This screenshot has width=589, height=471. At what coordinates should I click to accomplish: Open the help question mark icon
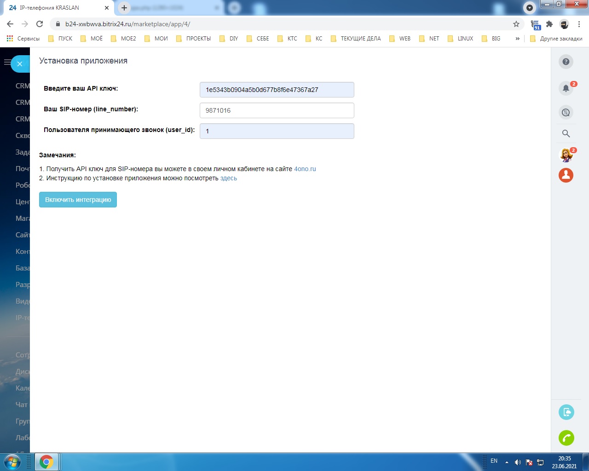click(566, 62)
